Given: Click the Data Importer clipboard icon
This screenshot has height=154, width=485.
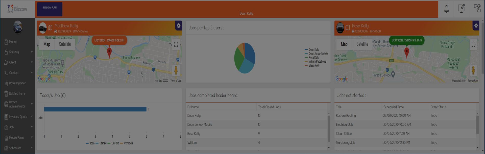Looking at the screenshot, I should pyautogui.click(x=6, y=83).
